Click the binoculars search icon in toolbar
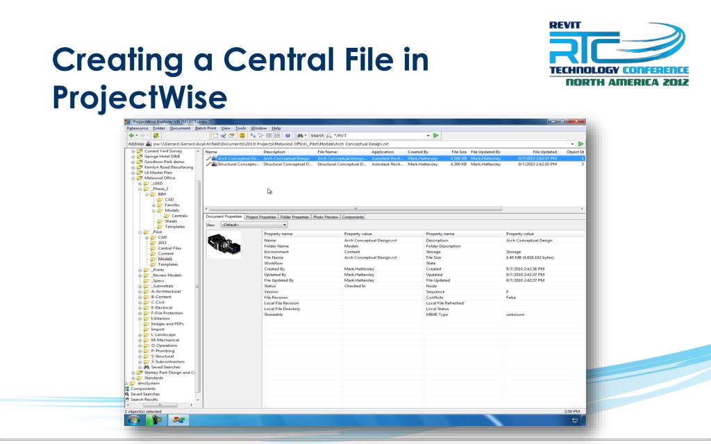 click(300, 135)
